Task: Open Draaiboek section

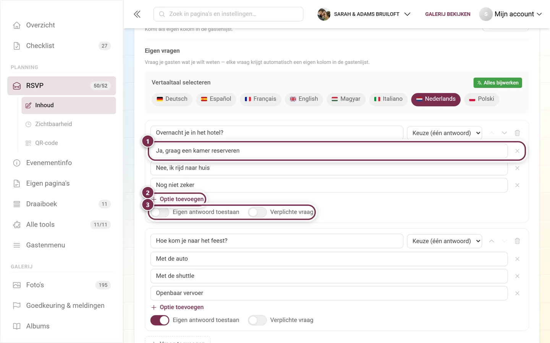Action: point(61,204)
